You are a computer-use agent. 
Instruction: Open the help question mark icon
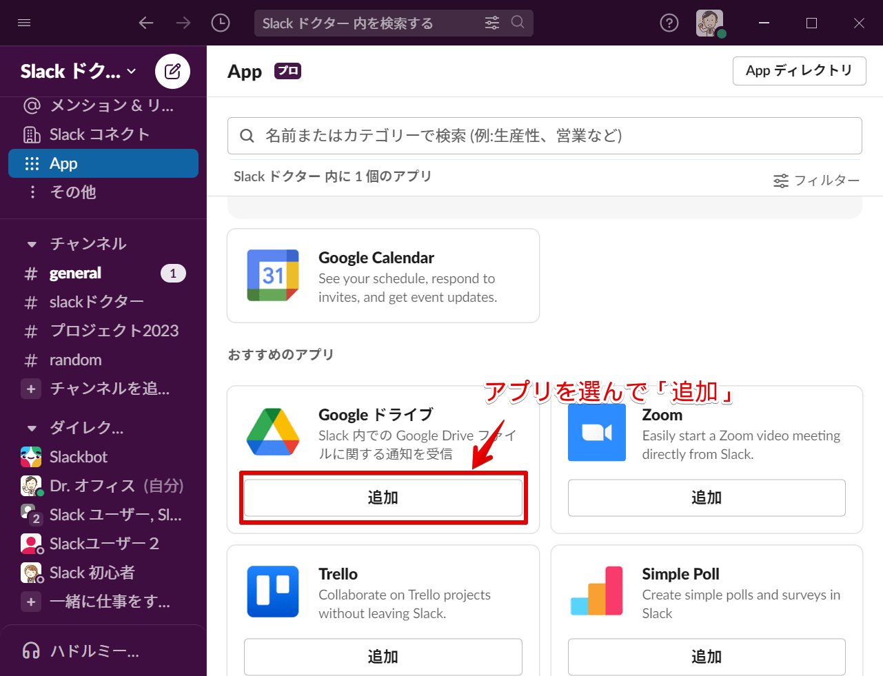click(669, 23)
